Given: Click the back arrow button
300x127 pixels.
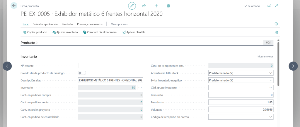Looking at the screenshot, I should tap(14, 6).
